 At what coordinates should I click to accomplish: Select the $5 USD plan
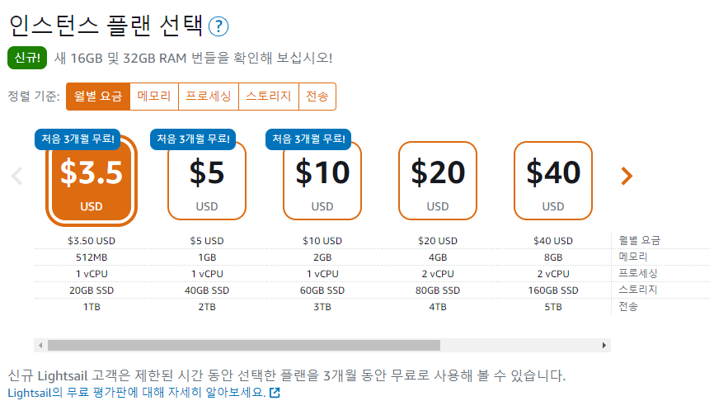(207, 182)
